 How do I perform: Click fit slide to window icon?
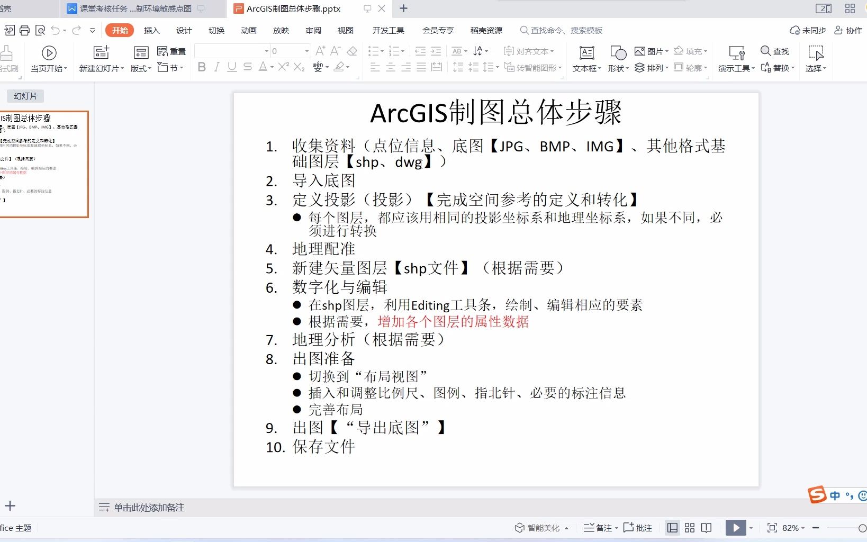click(772, 528)
